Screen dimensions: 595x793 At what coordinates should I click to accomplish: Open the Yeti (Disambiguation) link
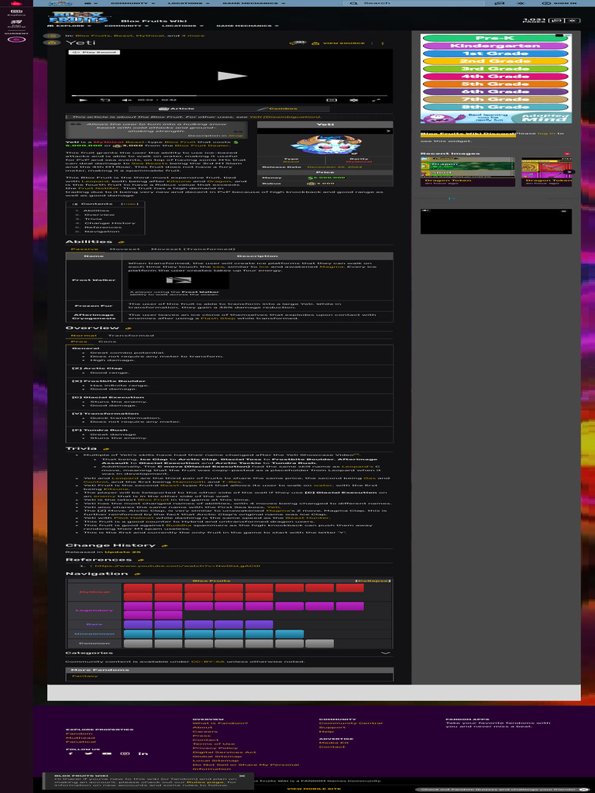pos(285,118)
